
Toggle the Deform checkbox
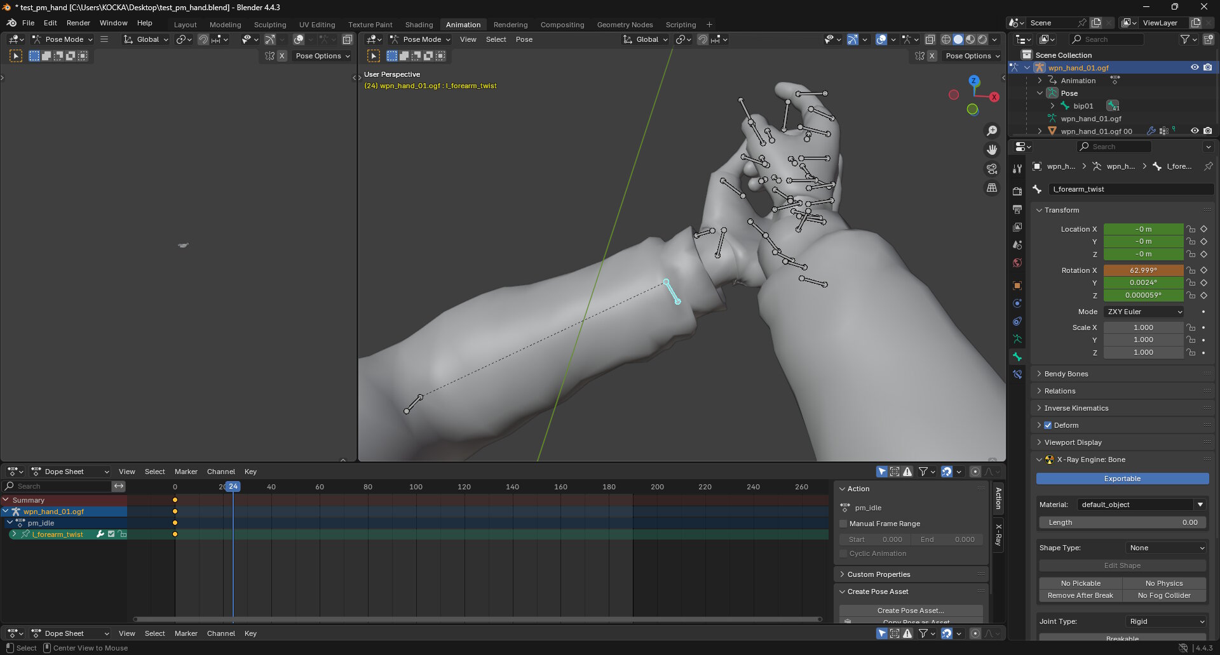1048,425
